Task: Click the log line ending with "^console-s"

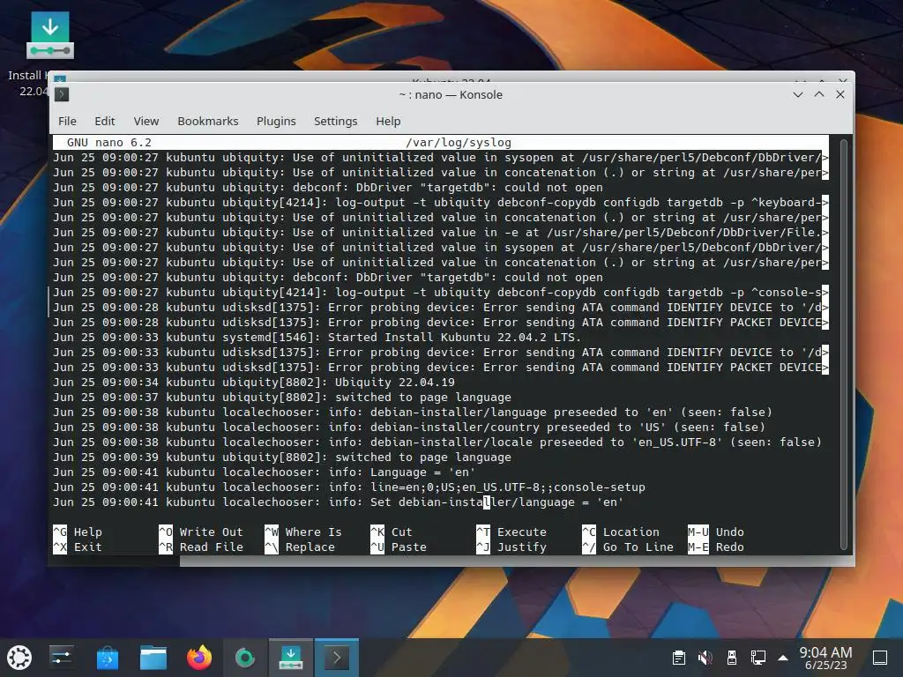Action: click(441, 293)
